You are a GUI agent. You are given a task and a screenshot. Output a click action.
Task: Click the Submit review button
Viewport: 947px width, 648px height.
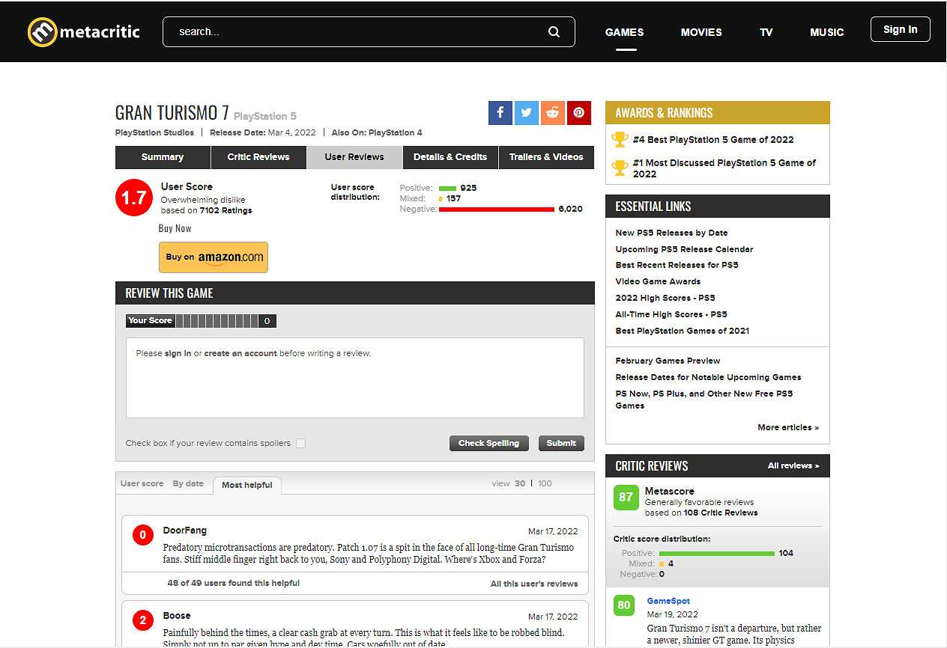point(560,443)
